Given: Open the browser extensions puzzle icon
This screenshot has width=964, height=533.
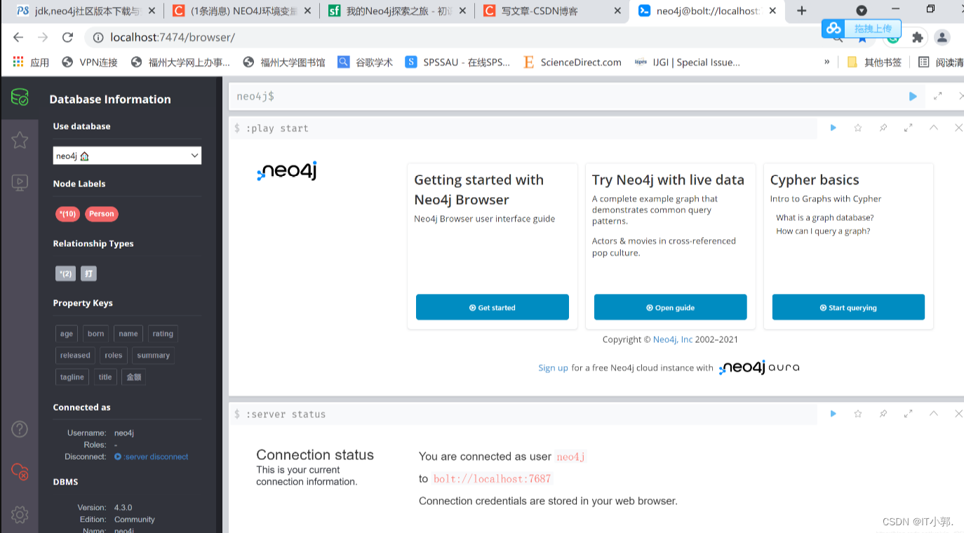Looking at the screenshot, I should [918, 37].
